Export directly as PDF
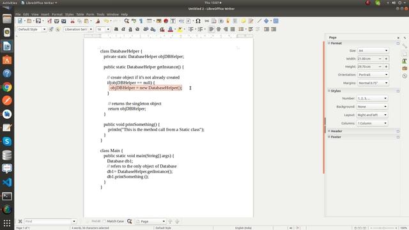Screen dimensions: 409x230 pyautogui.click(x=50, y=21)
